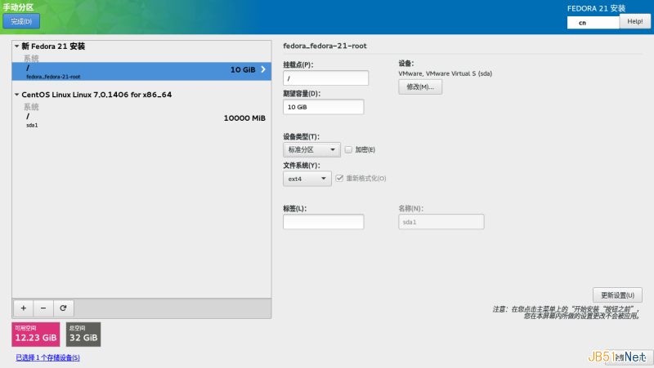Screen dimensions: 654x368
Task: Click the cn keyboard layout indicator
Action: (594, 23)
